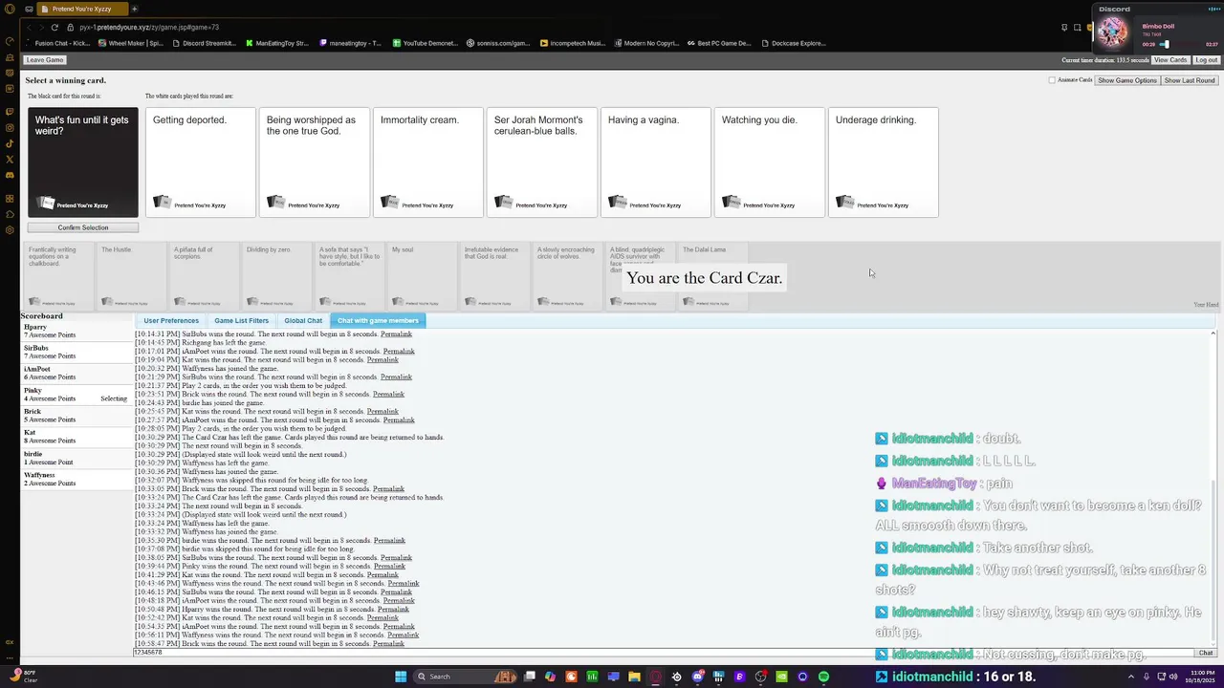Open the Permalink for the 10:58:47 PM round
Image resolution: width=1224 pixels, height=688 pixels.
(x=388, y=644)
